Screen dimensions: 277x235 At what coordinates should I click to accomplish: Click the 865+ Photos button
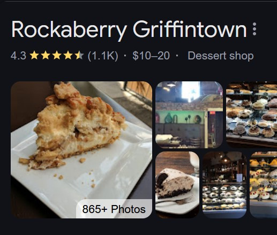(114, 209)
